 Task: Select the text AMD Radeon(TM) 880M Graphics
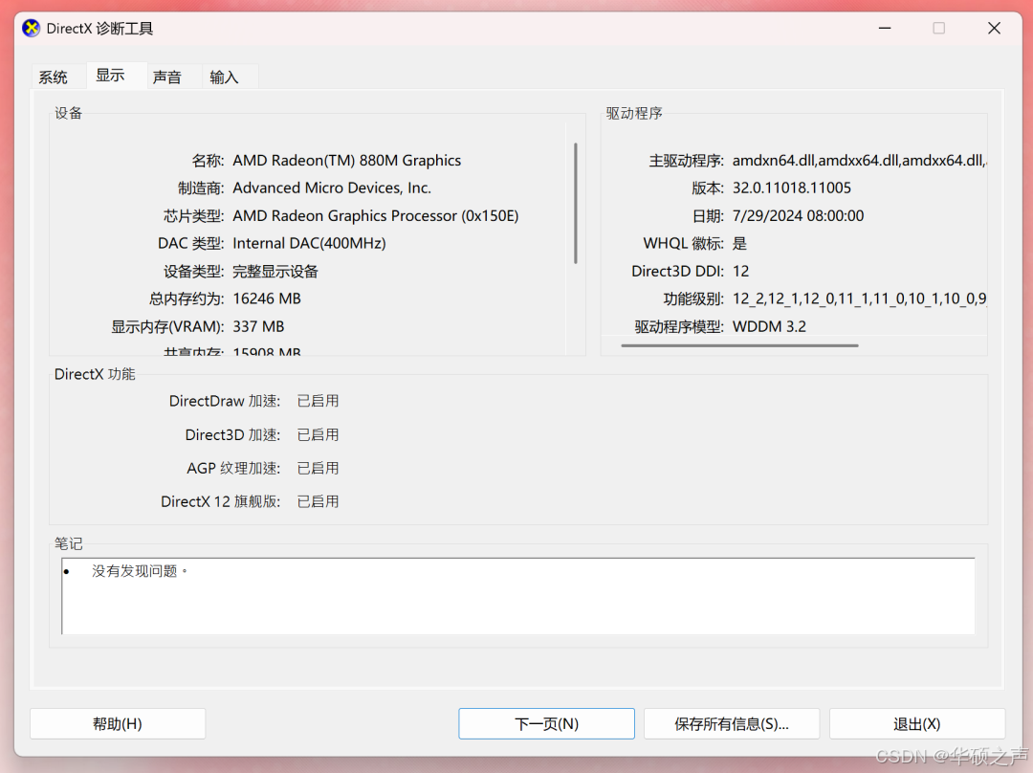coord(346,161)
